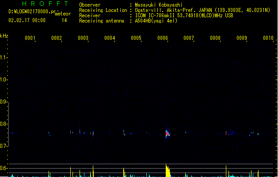The height and width of the screenshot is (177, 278).
Task: Click the meteor count value 14
Action: point(65,20)
